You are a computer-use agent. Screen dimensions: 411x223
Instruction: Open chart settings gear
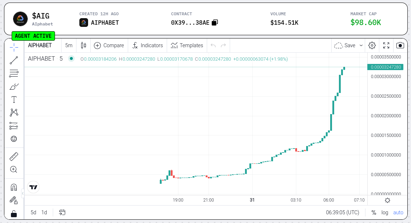(x=372, y=45)
